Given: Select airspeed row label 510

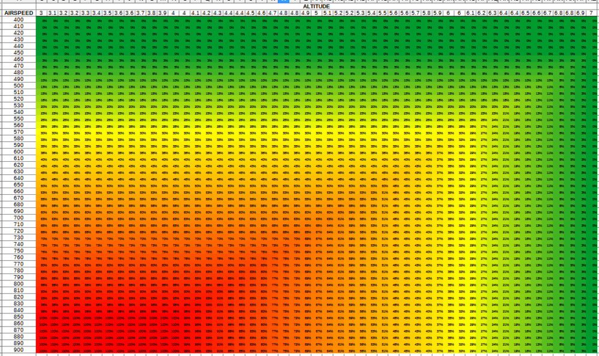Looking at the screenshot, I should pos(19,92).
